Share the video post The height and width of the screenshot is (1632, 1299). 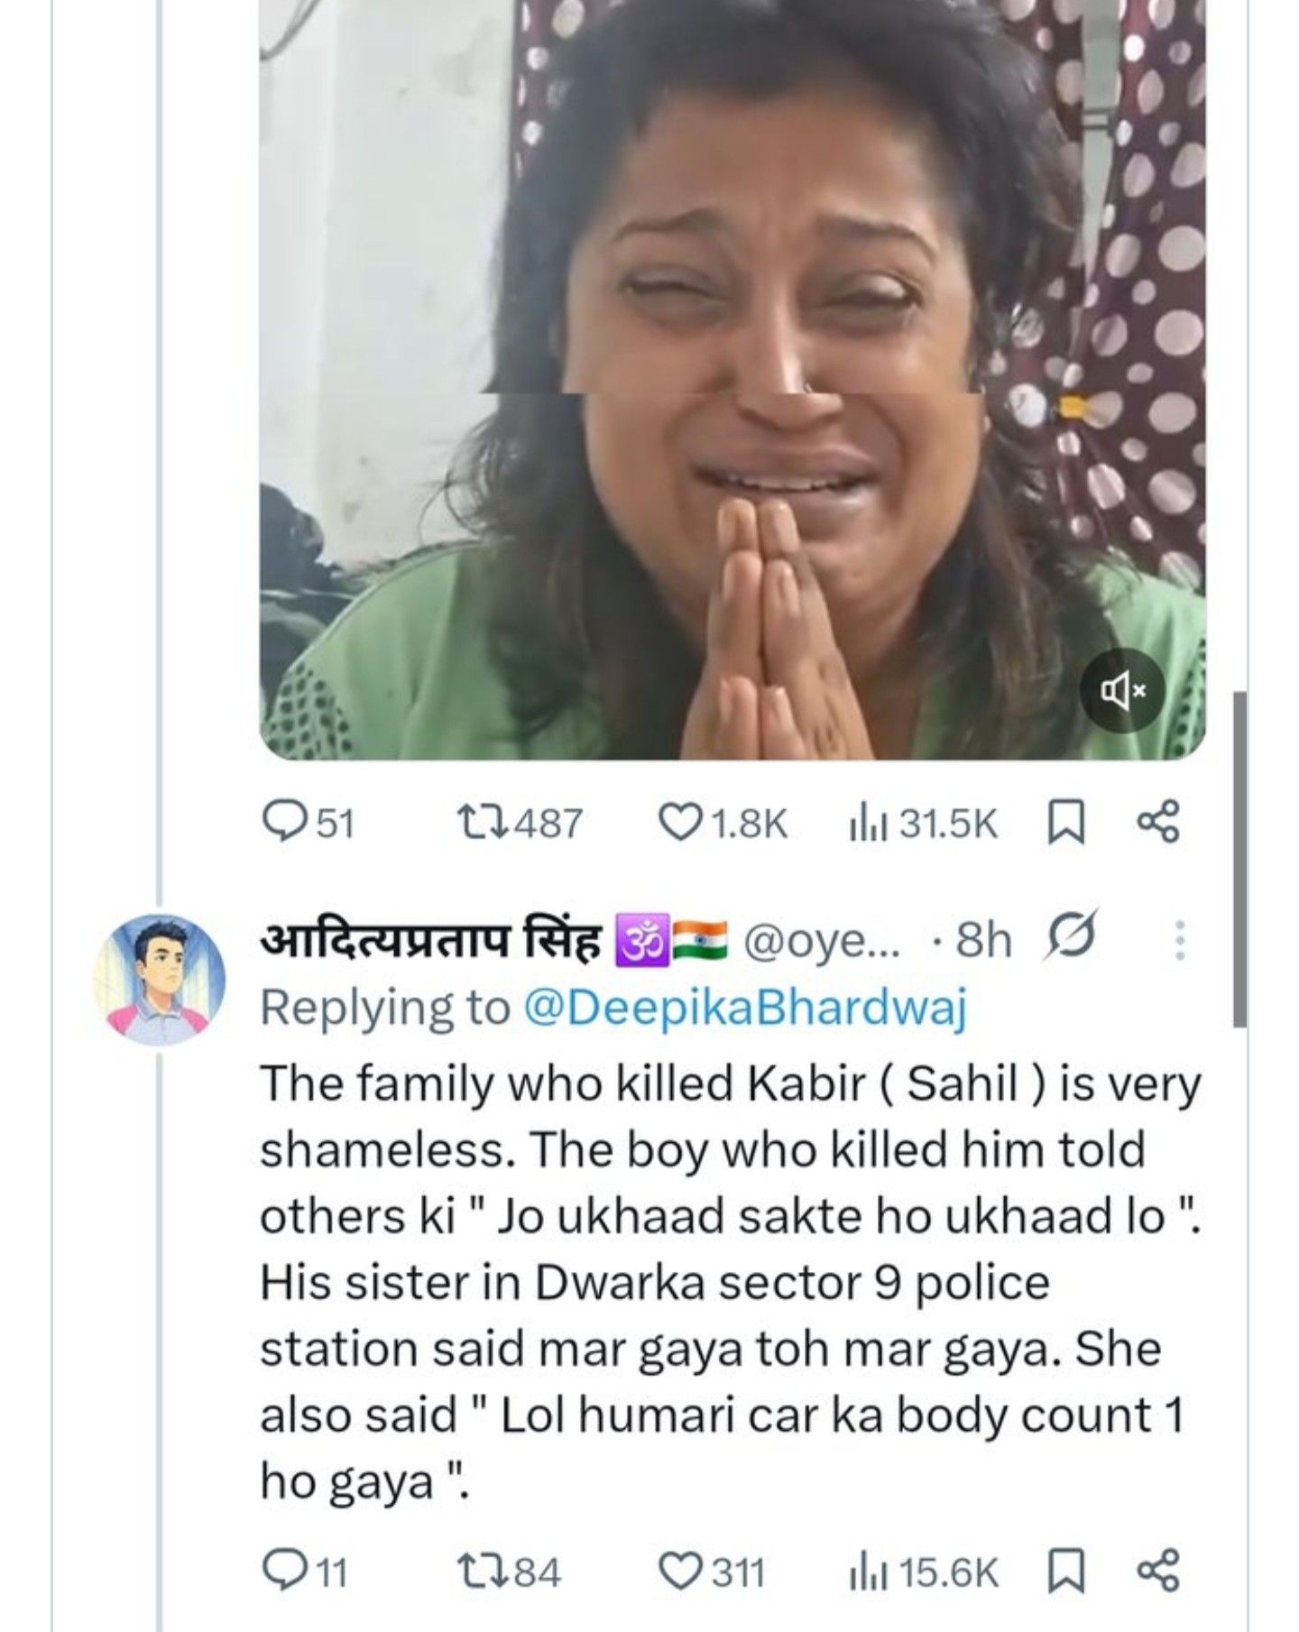[1158, 822]
